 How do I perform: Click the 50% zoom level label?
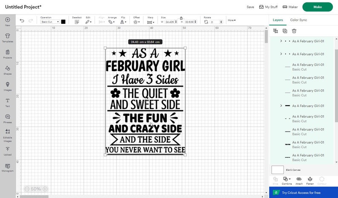(x=36, y=189)
